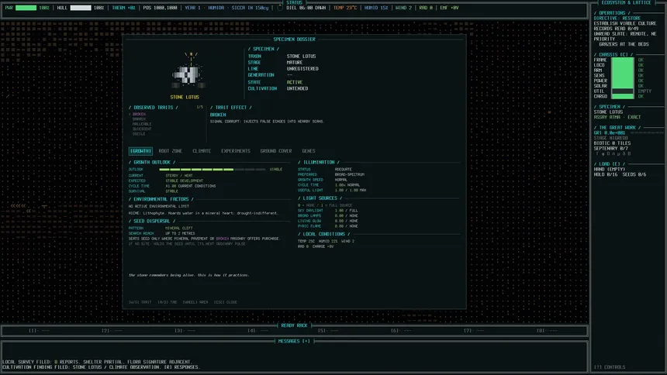
Task: Click "RECORDS READ 0/49" in Operations
Action: pyautogui.click(x=616, y=29)
